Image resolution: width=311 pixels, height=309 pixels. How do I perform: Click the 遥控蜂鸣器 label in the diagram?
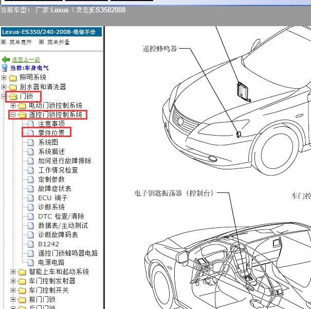coord(160,49)
